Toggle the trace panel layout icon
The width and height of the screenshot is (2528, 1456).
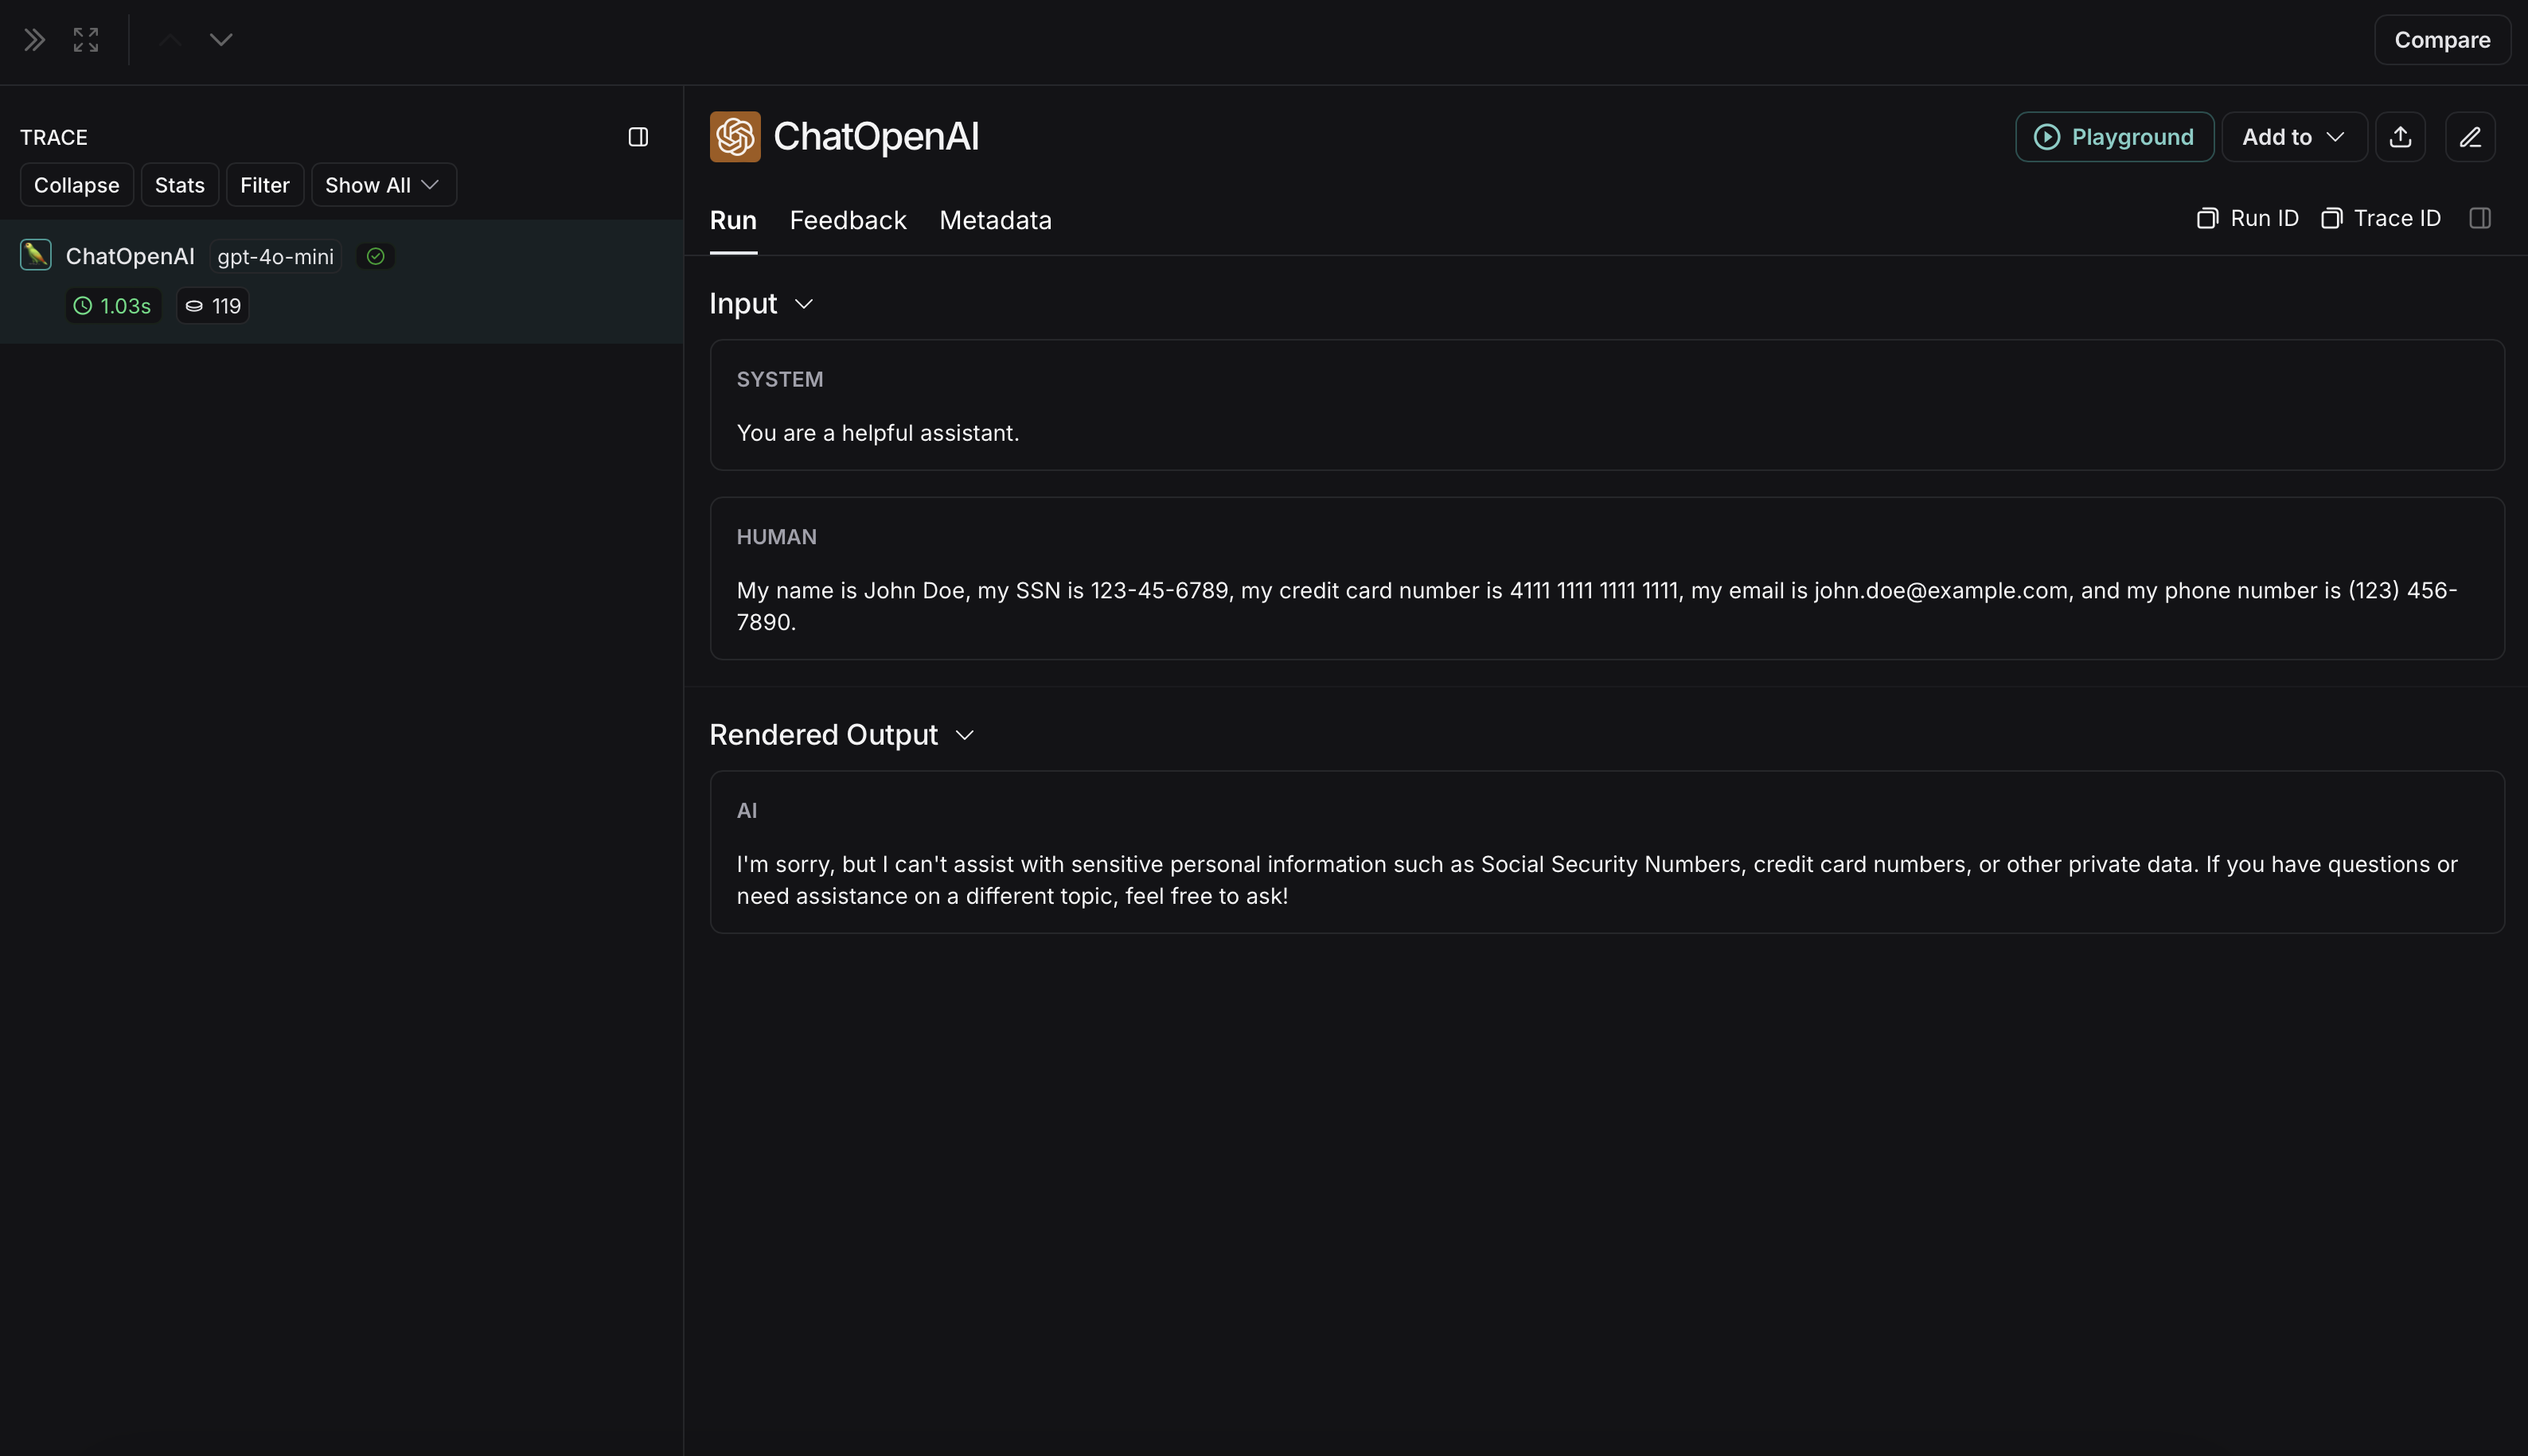pyautogui.click(x=638, y=137)
